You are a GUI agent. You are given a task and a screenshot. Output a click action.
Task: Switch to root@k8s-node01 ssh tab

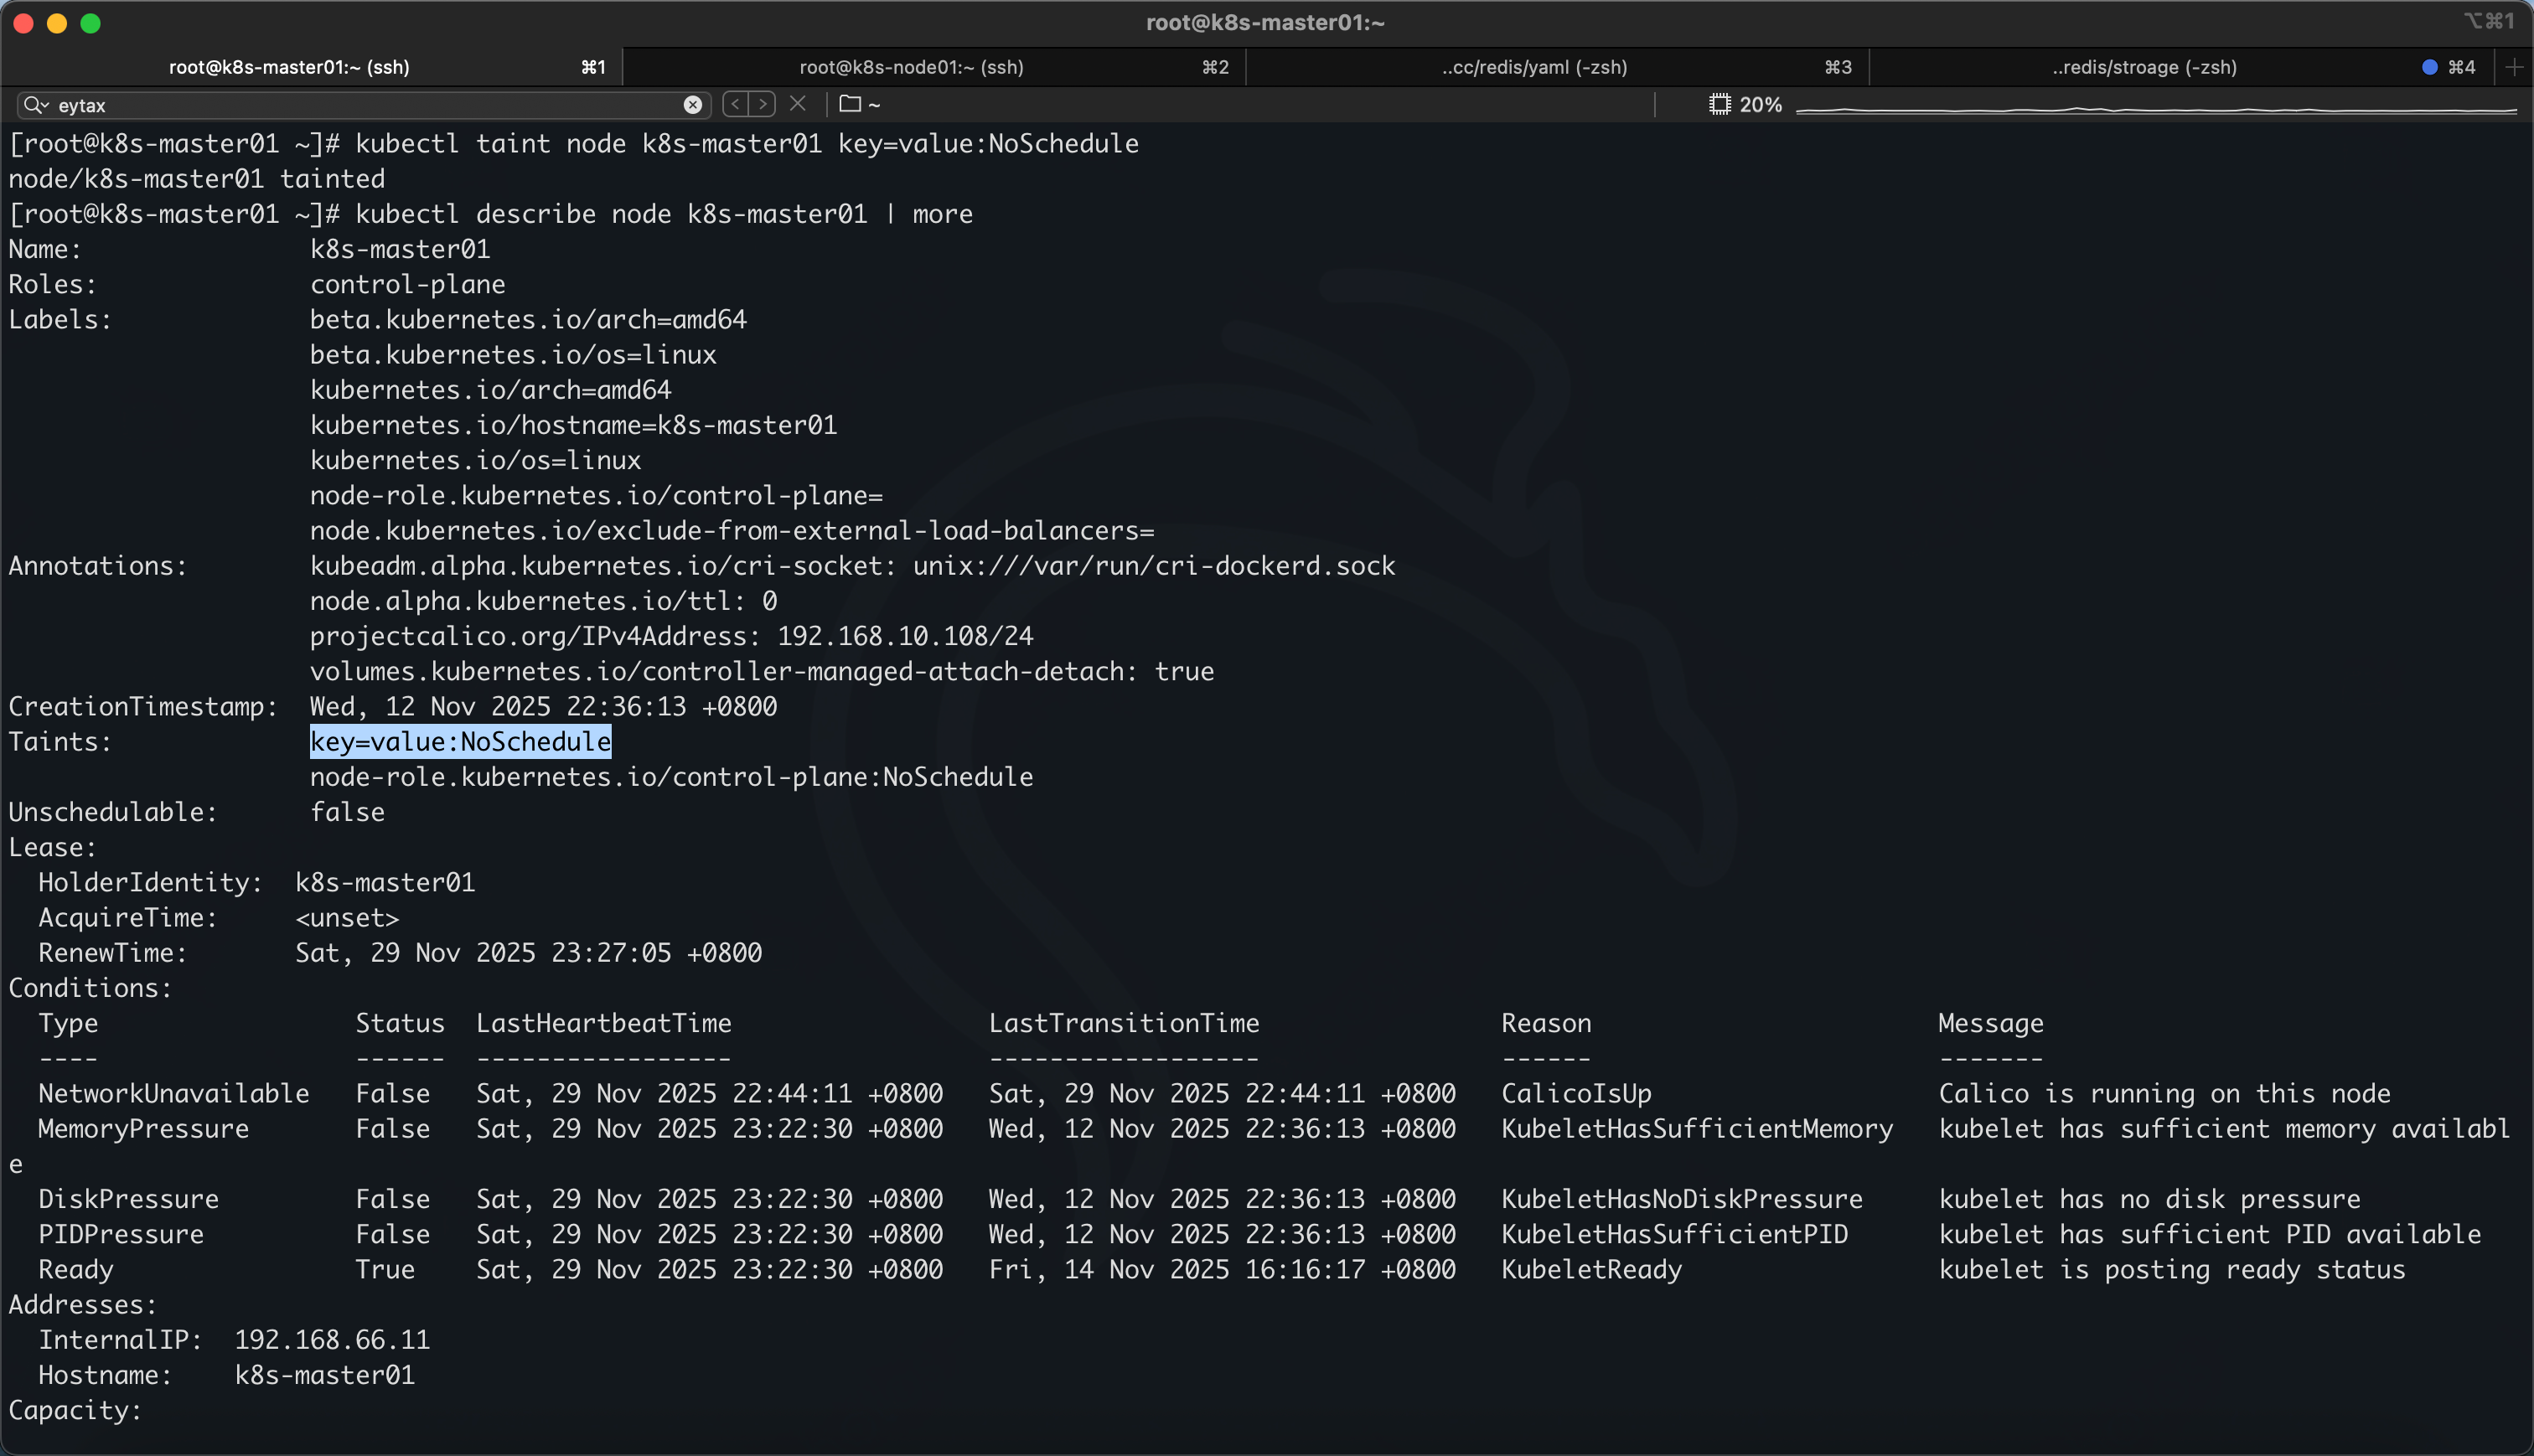tap(911, 67)
